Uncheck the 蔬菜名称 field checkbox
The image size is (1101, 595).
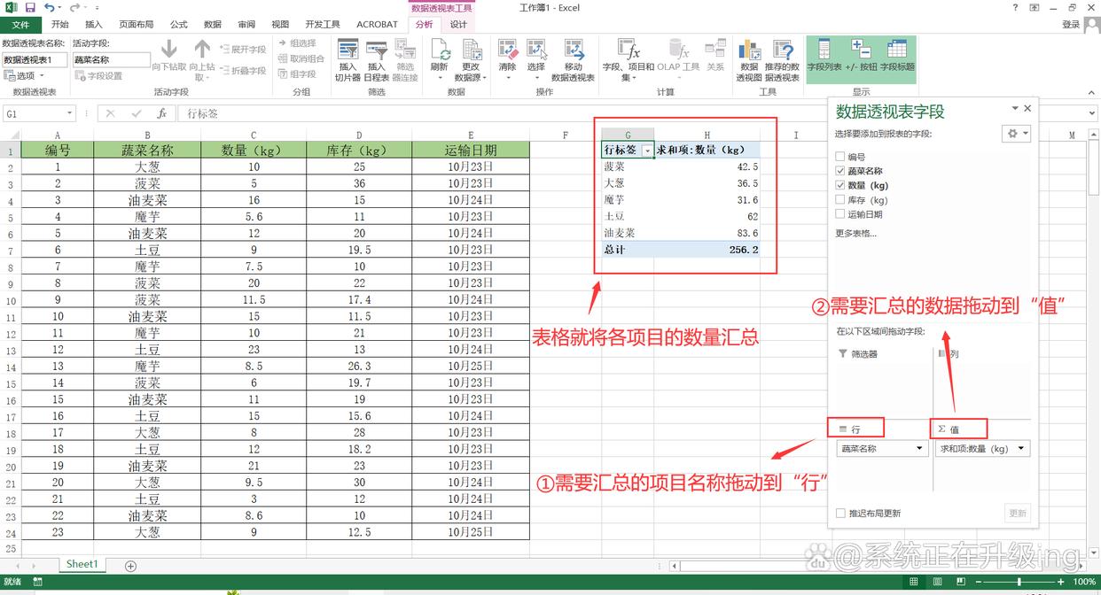click(840, 171)
